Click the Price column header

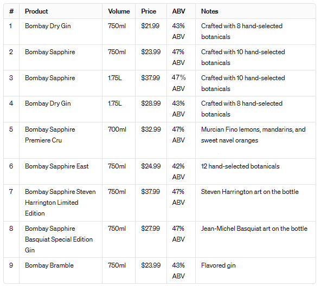[x=149, y=11]
